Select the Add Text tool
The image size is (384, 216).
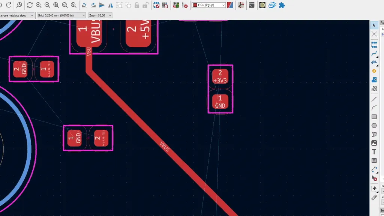click(x=374, y=152)
